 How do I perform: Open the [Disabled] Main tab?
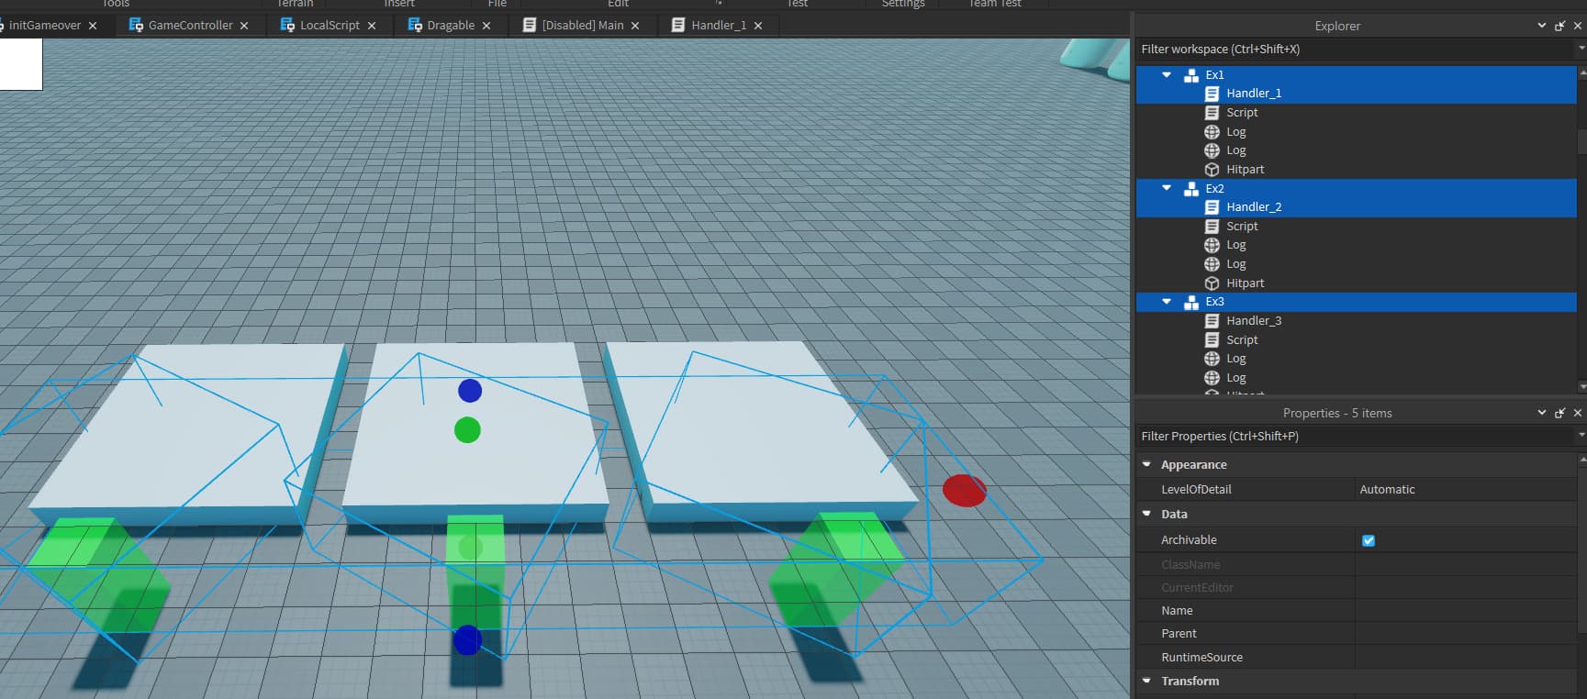[582, 26]
